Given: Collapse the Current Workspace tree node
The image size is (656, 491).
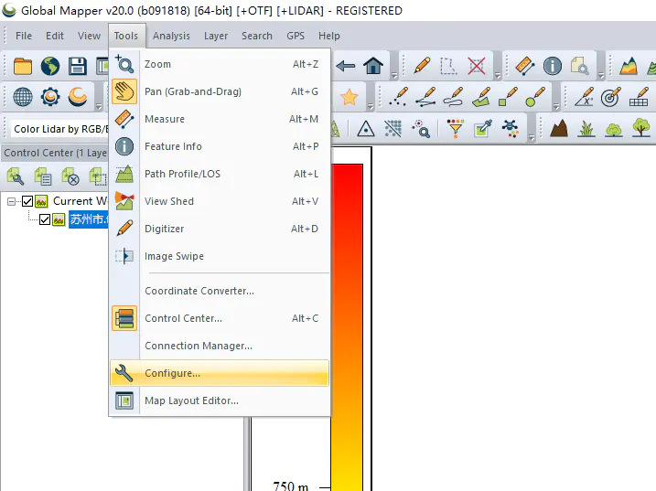Looking at the screenshot, I should tap(11, 201).
